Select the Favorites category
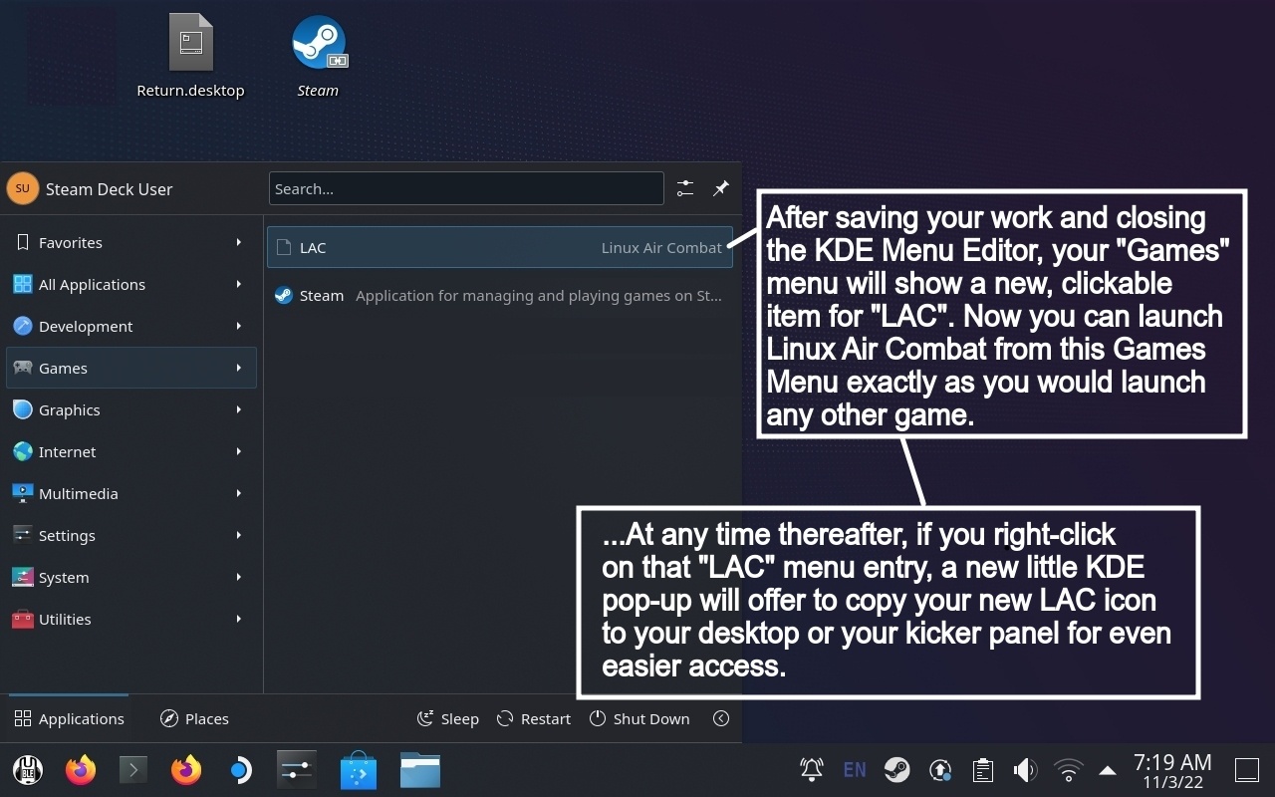The image size is (1275, 797). pos(131,242)
